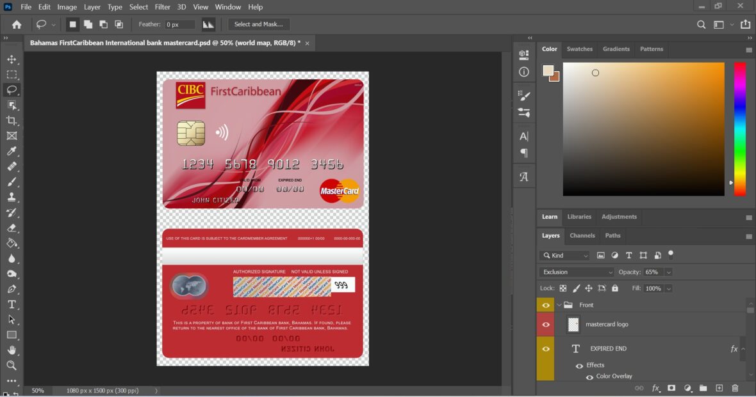Open the Exclusion blend mode dropdown
Viewport: 756px width, 397px height.
[577, 272]
